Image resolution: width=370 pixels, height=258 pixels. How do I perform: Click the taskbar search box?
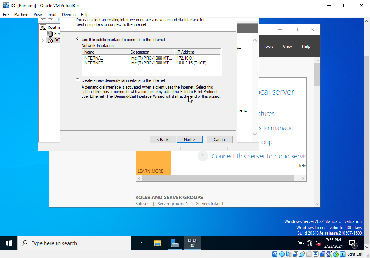[x=74, y=243]
